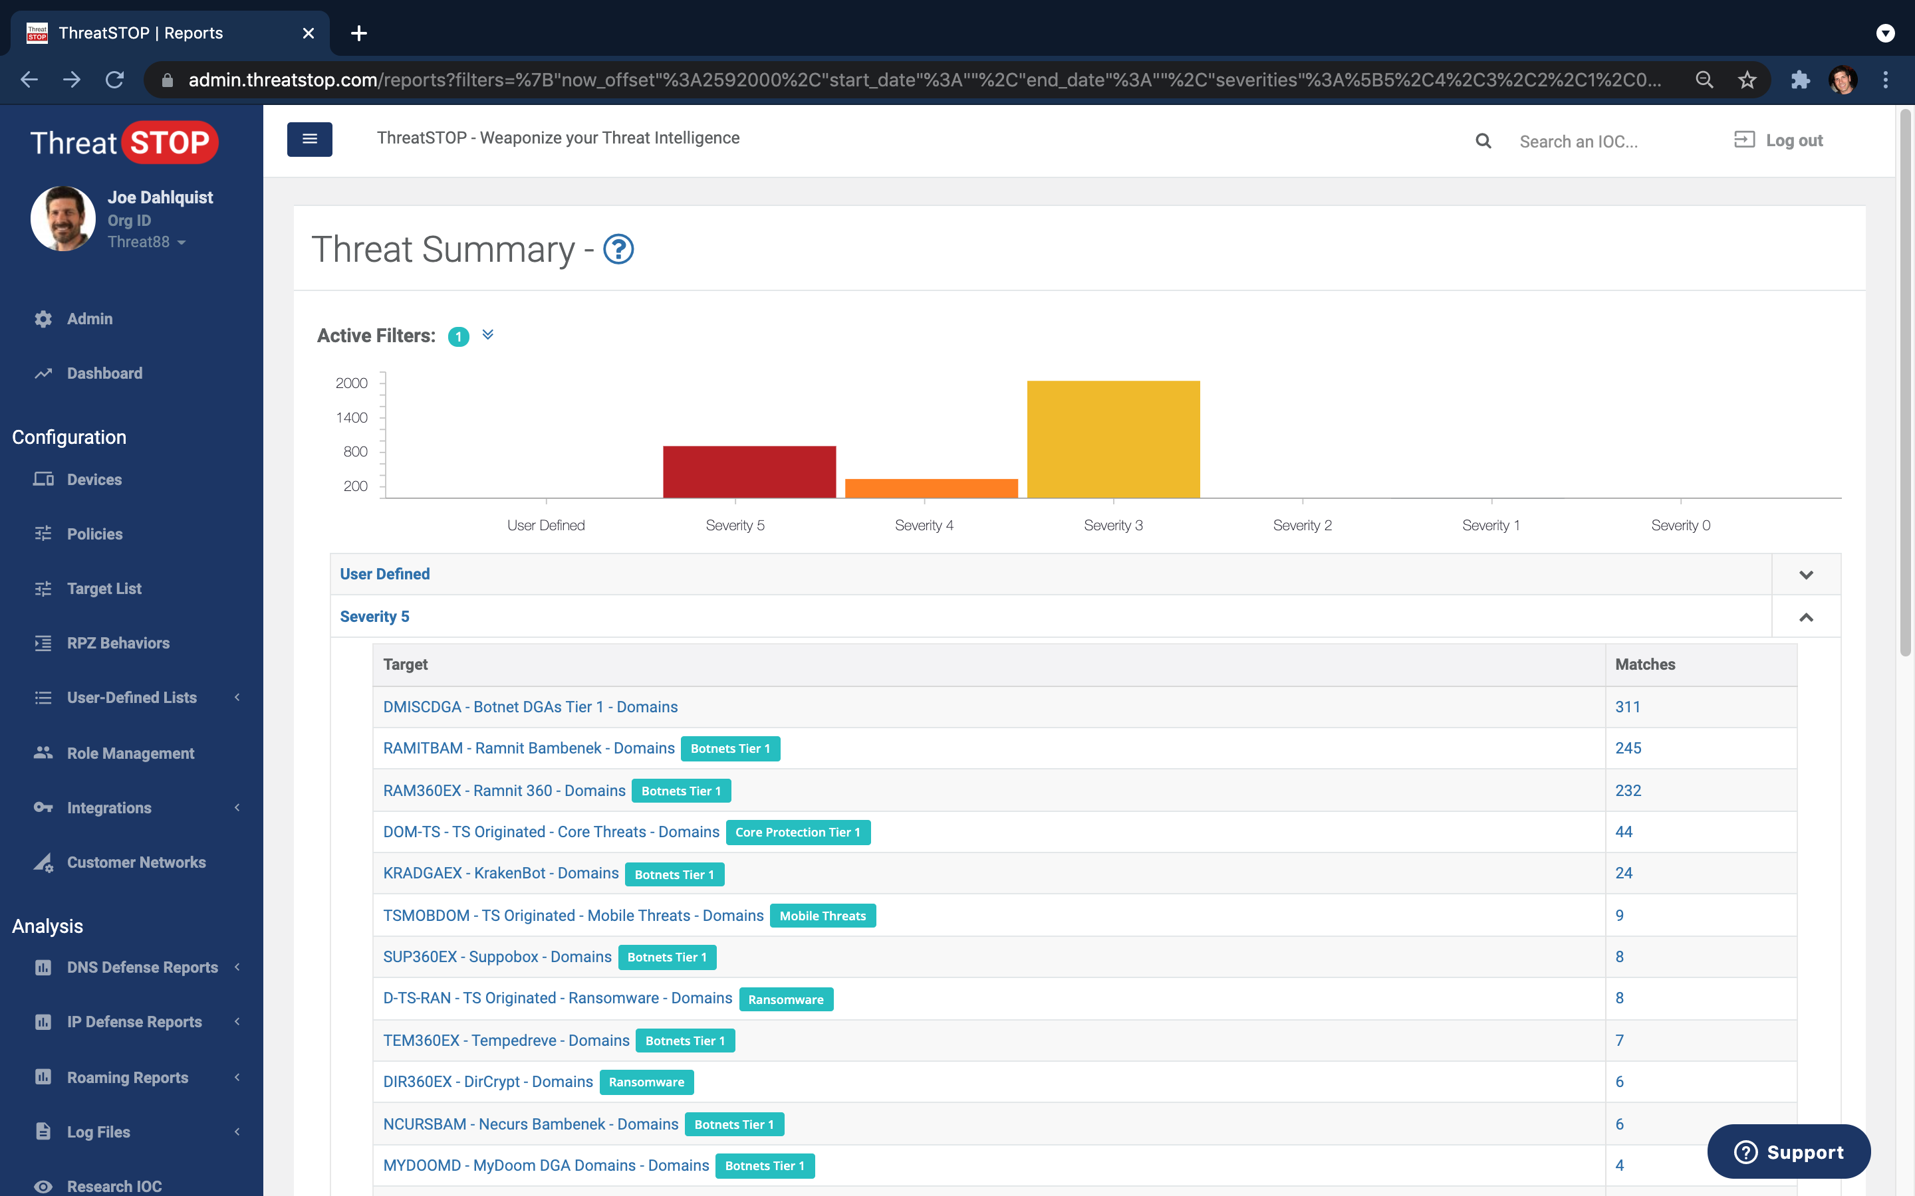Image resolution: width=1915 pixels, height=1196 pixels.
Task: Go to Dashboard in the sidebar
Action: coord(104,373)
